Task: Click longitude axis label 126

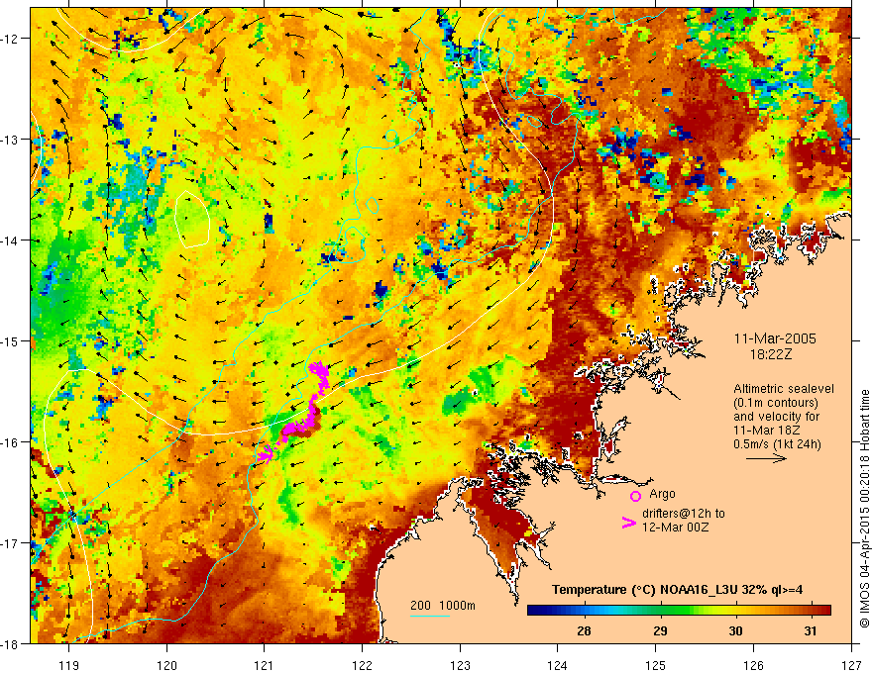Action: [753, 665]
